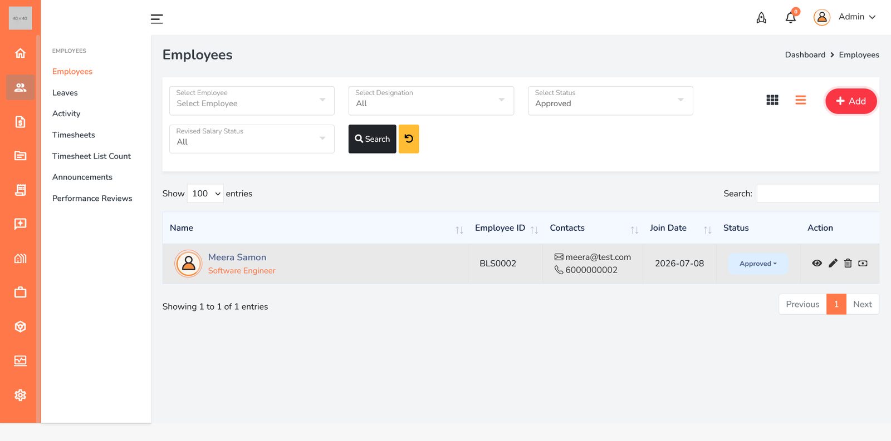The height and width of the screenshot is (441, 891).
Task: Sort table by Contacts column
Action: [593, 228]
